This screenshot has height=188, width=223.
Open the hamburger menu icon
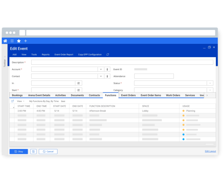[12, 41]
